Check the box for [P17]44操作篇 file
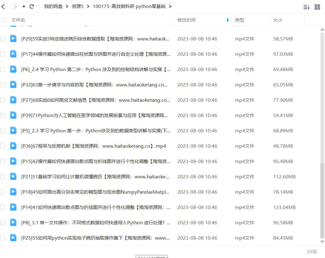The height and width of the screenshot is (258, 325). [2, 54]
